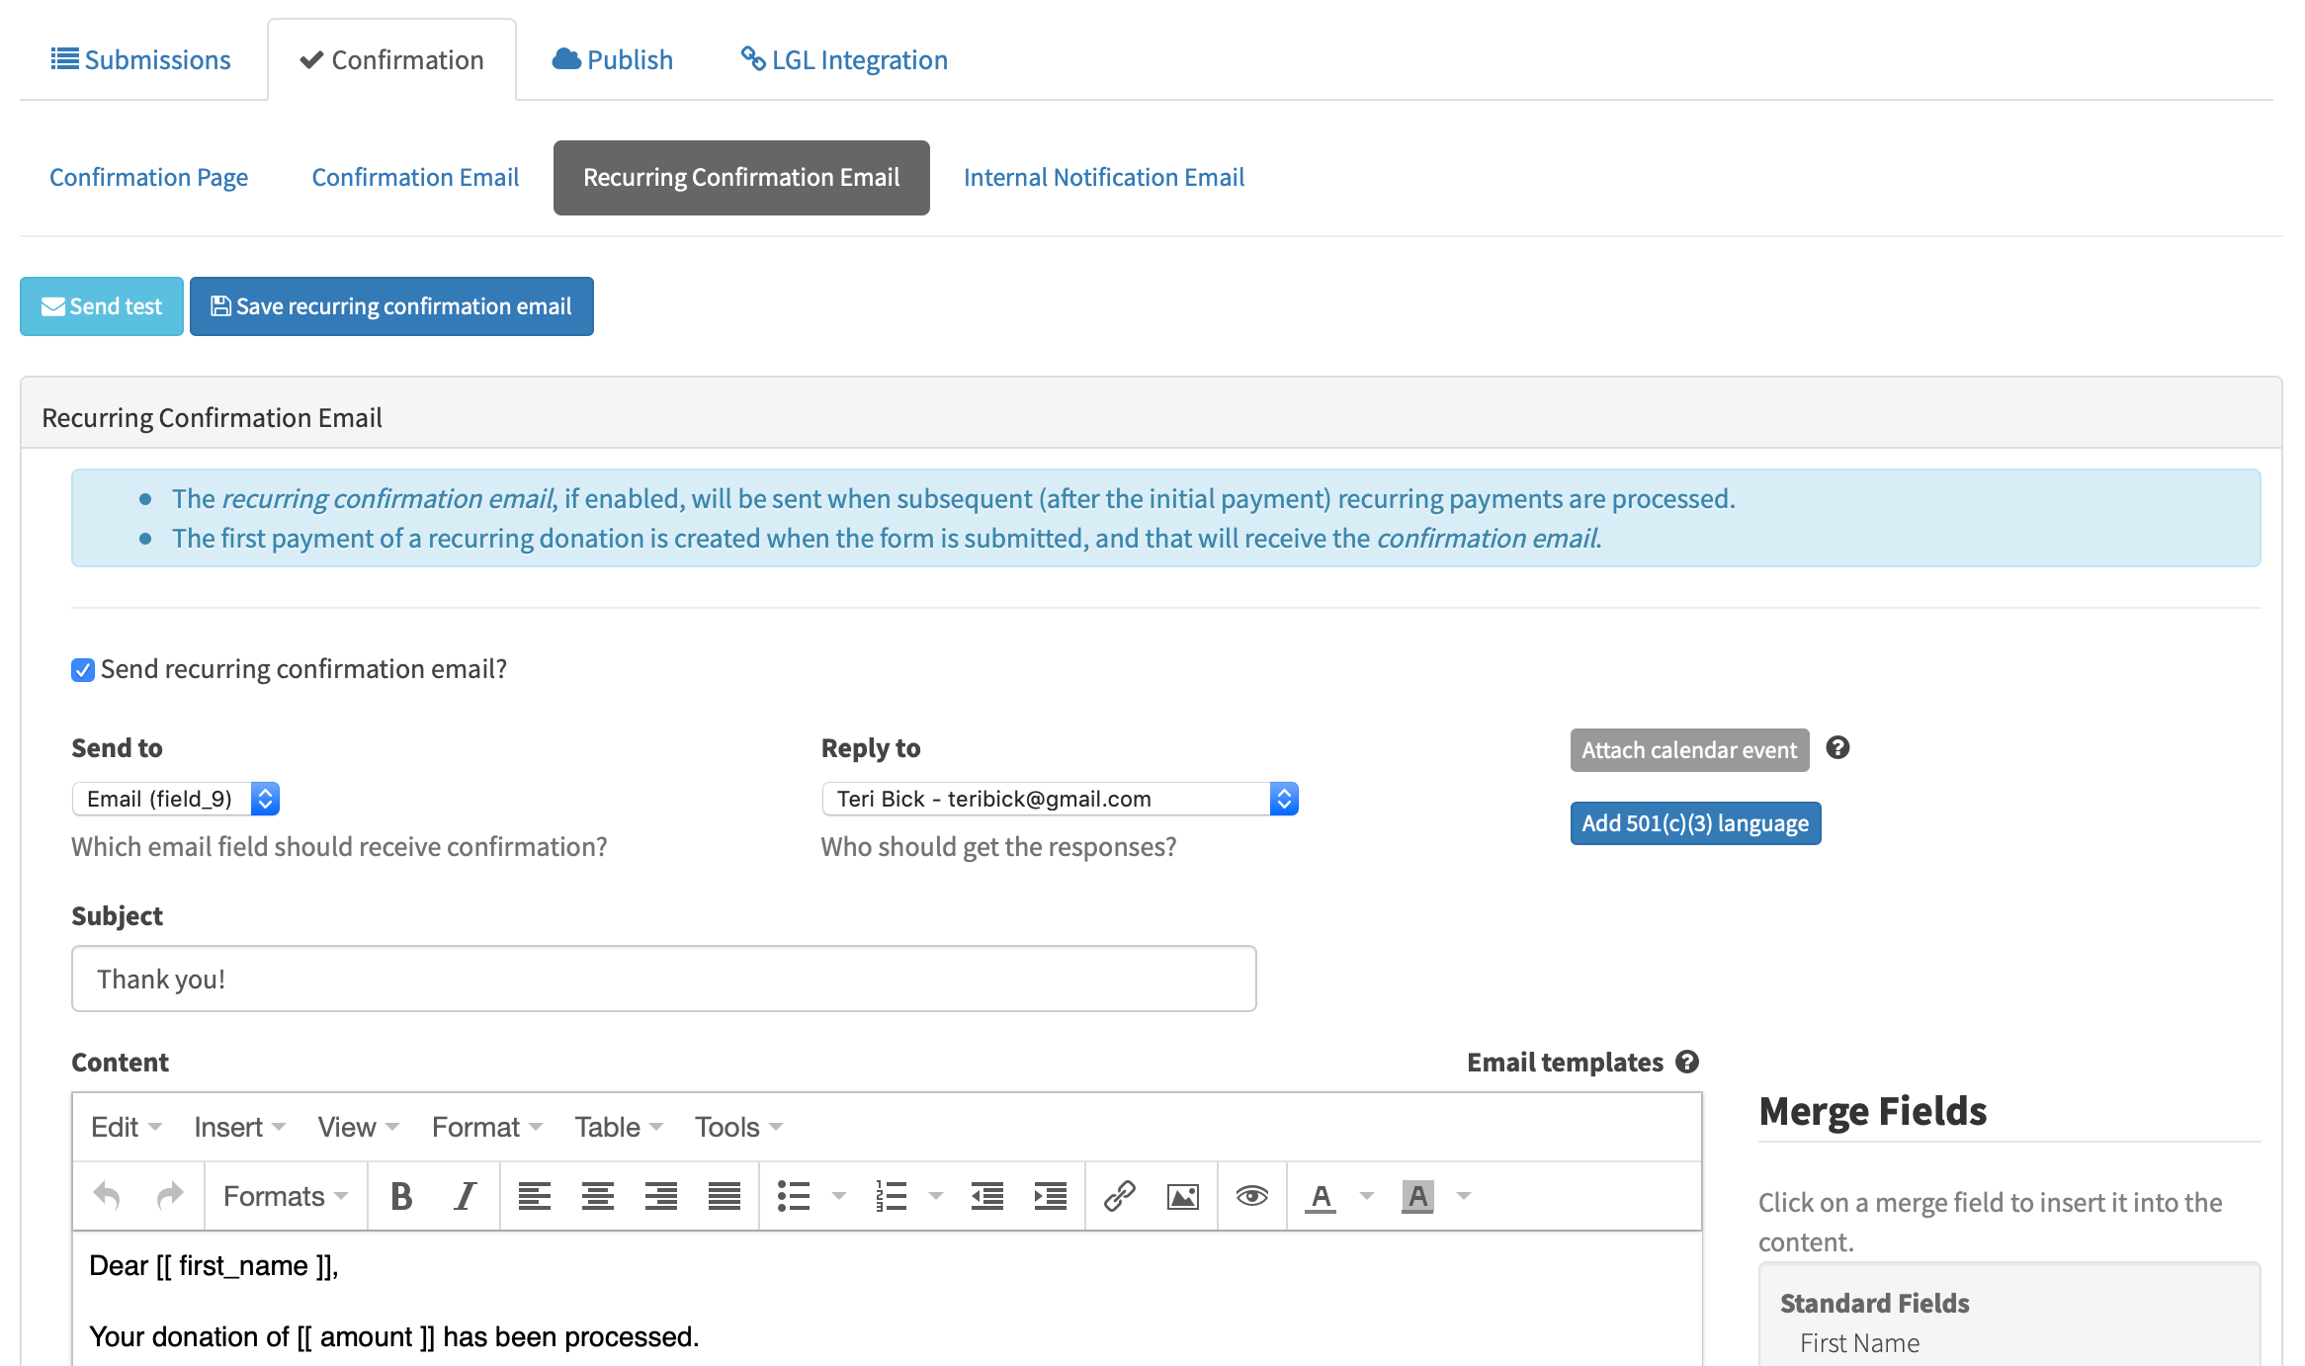Click the Subject text field

click(x=664, y=979)
